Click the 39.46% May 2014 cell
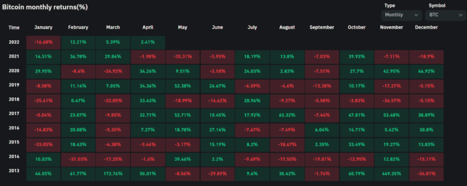This screenshot has height=186, width=467. tap(183, 159)
